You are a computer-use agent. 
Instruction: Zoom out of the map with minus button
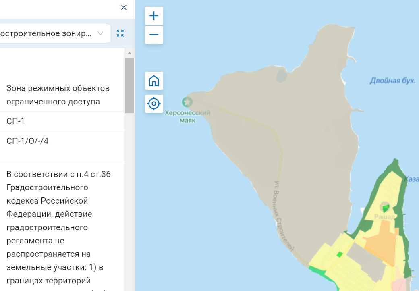[154, 35]
